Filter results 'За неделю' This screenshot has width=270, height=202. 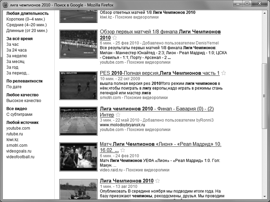16,56
